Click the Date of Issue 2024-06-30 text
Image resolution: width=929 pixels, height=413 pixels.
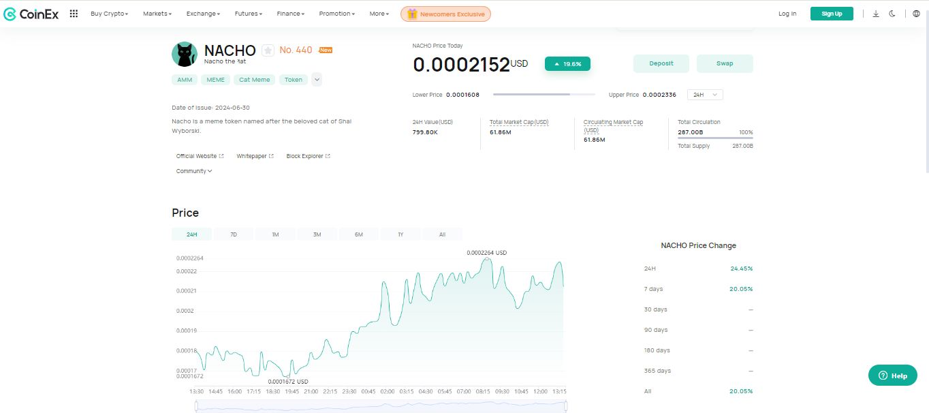coord(210,108)
